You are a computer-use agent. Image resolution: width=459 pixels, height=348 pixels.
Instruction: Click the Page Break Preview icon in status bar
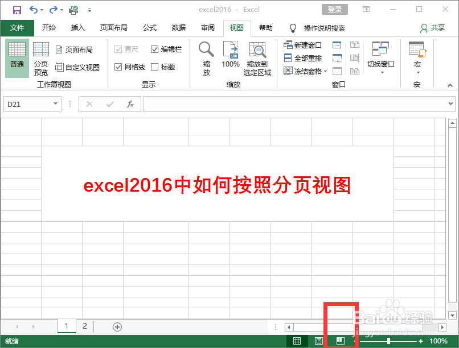(340, 340)
